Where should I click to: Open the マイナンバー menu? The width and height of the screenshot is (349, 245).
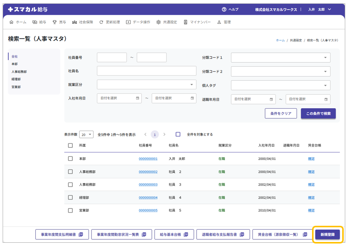197,22
